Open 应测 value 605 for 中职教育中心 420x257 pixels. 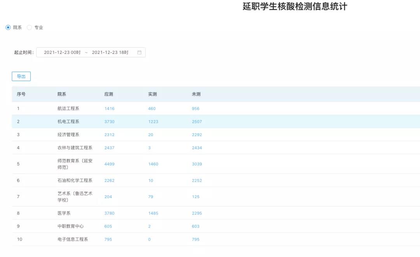point(108,226)
